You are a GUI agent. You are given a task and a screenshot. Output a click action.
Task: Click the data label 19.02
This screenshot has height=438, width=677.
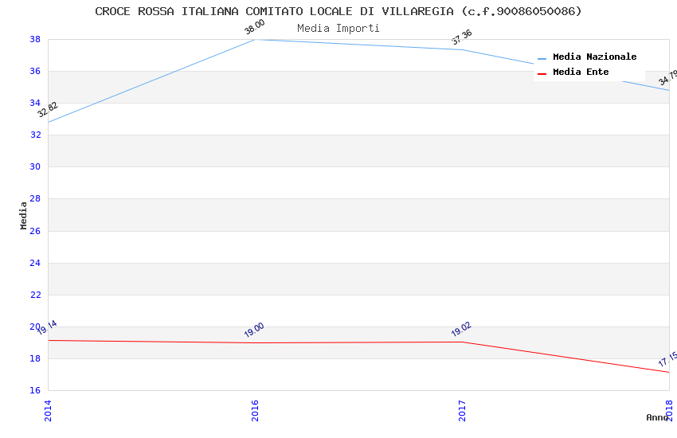point(461,329)
